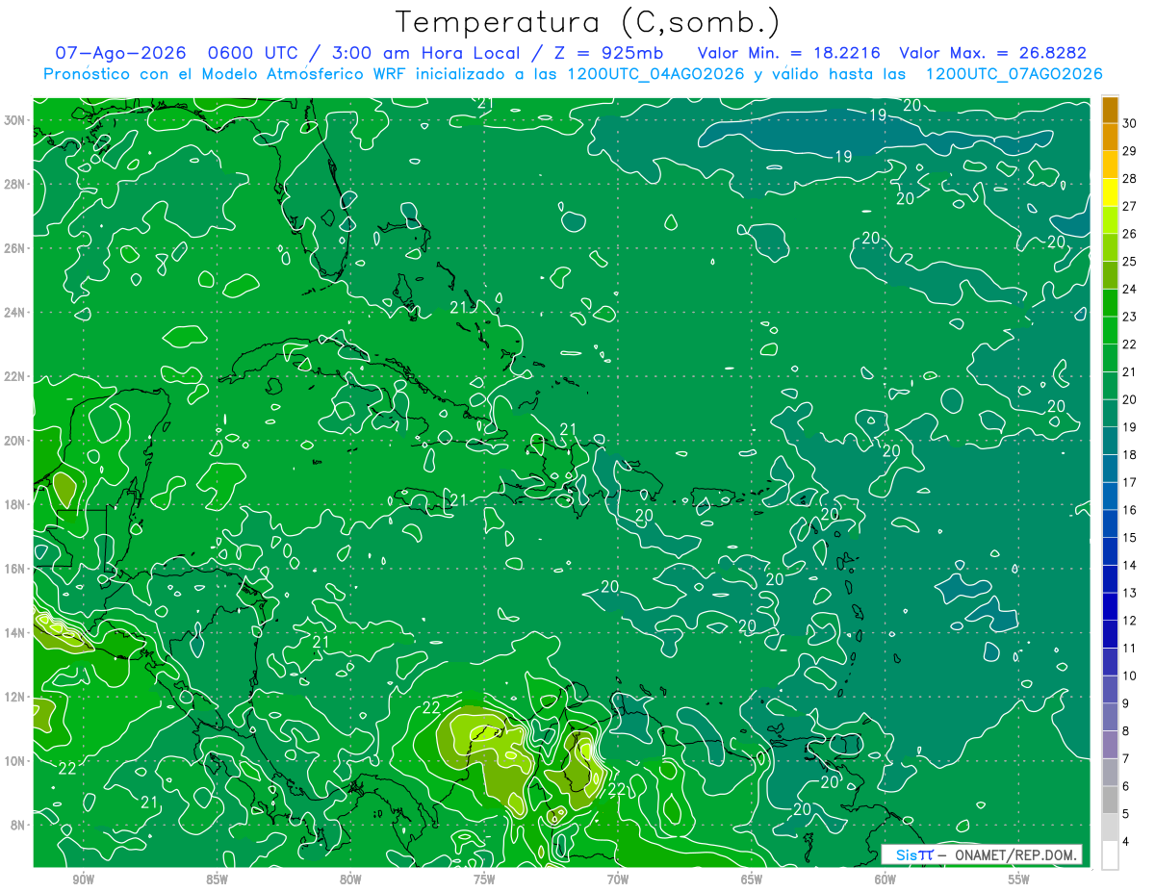
Task: Click the 20N latitude axis label
Action: 16,440
